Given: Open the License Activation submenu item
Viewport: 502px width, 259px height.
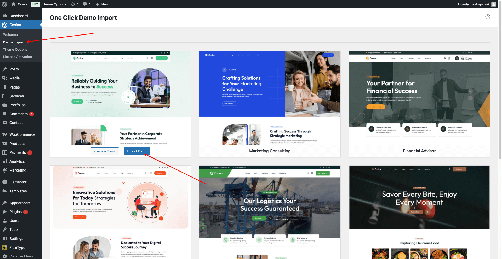Looking at the screenshot, I should pos(18,57).
